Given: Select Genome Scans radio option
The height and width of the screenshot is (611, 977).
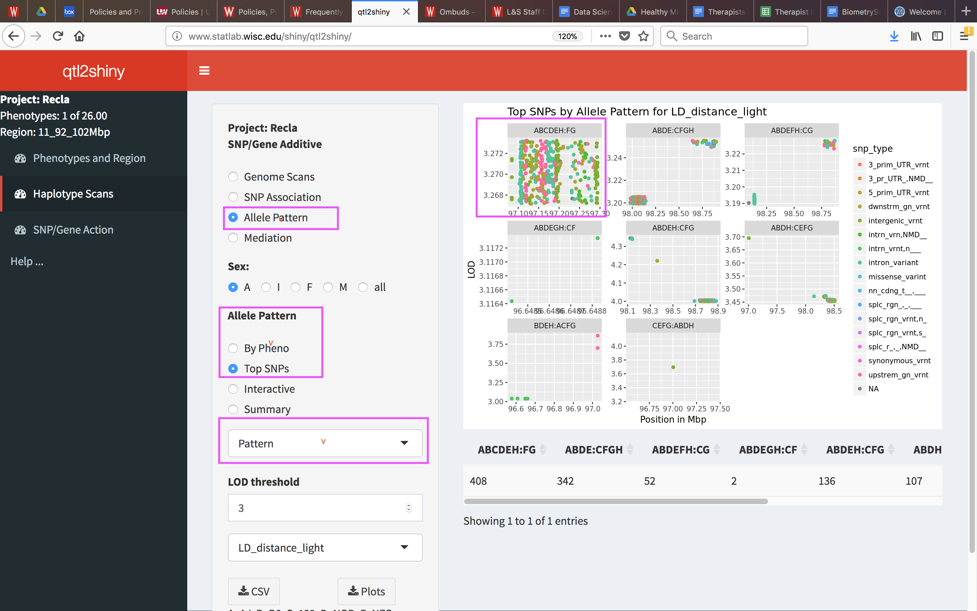Looking at the screenshot, I should [x=233, y=177].
